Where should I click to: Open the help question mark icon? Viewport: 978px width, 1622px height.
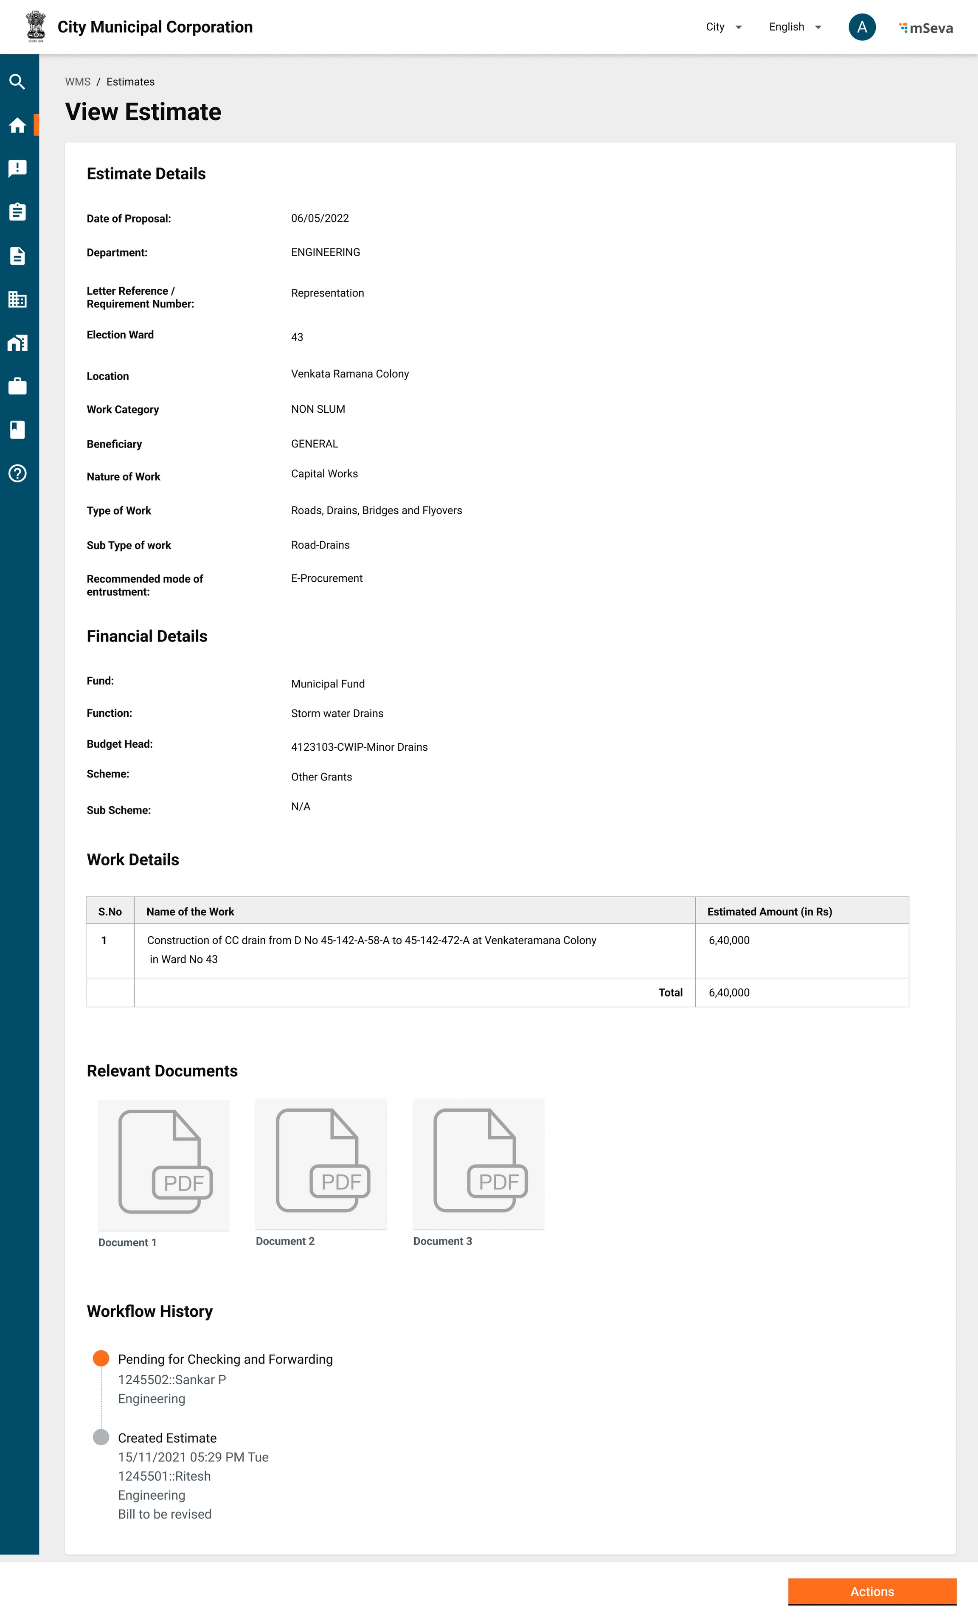coord(18,473)
